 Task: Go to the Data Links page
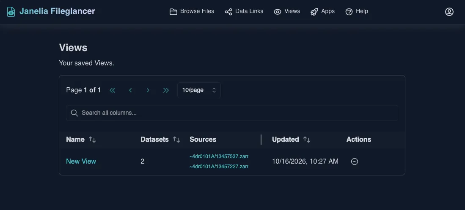pos(244,11)
